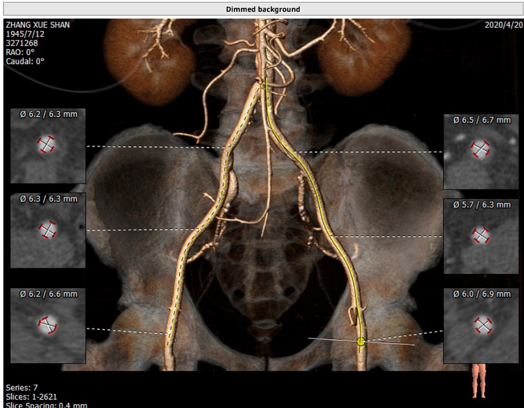Click the caliper cross in the 5.7 / 6.3 mm section
The image size is (524, 408).
[x=480, y=235]
